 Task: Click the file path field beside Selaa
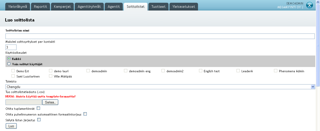tap(24, 102)
